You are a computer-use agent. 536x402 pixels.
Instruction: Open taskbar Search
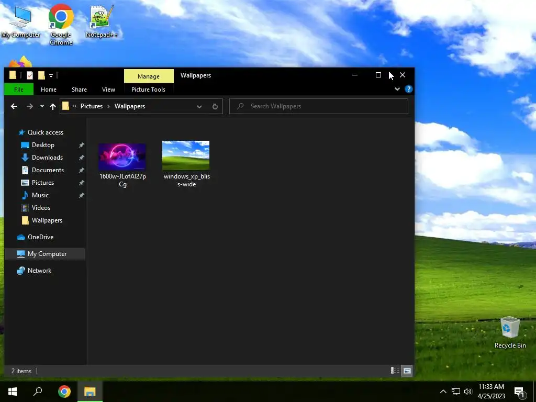click(38, 392)
